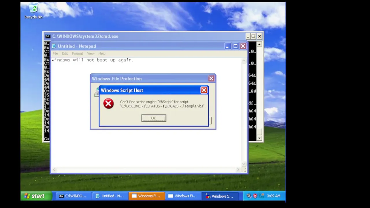Viewport: 370px width, 208px height.
Task: Close the Windows File Protection dialog
Action: click(x=211, y=79)
